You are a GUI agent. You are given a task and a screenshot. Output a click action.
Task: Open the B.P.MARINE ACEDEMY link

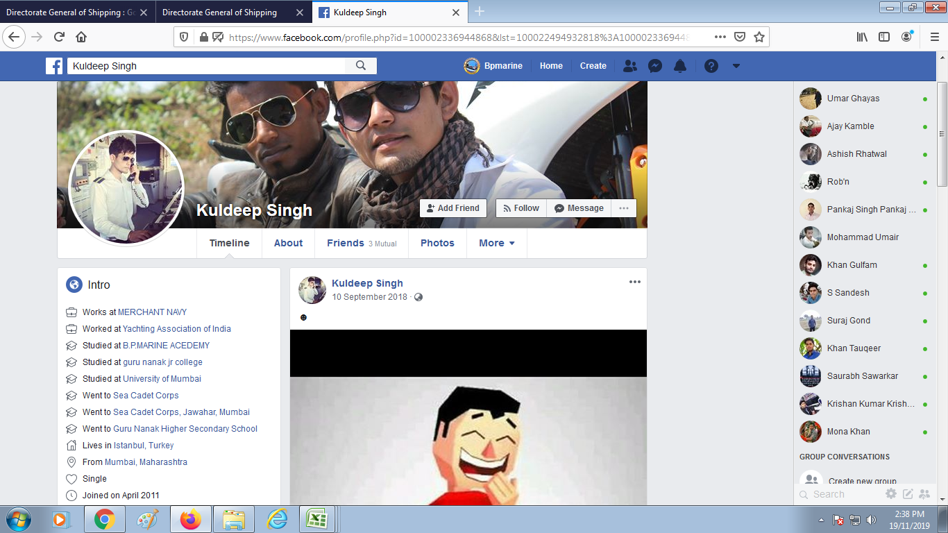167,346
